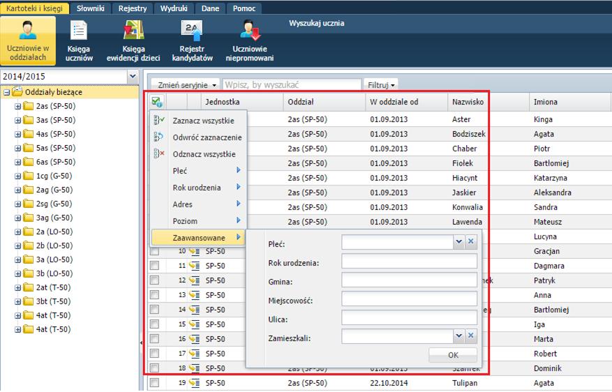Open Uczniowie w oddziałach ribbon icon

click(28, 40)
